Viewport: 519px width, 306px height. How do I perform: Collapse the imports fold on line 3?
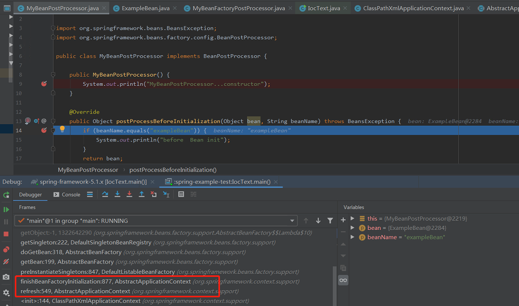point(53,28)
